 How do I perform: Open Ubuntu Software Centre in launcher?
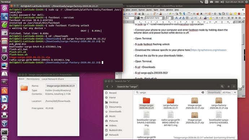(4, 91)
